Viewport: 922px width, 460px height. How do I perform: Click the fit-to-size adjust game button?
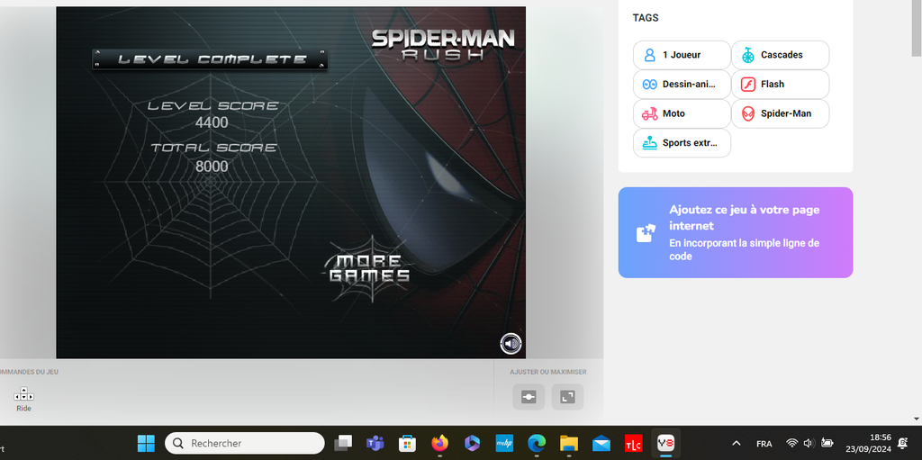pos(529,397)
